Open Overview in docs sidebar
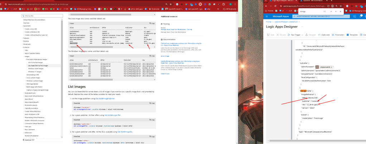Screen dimensions: 366x144 click(27, 23)
